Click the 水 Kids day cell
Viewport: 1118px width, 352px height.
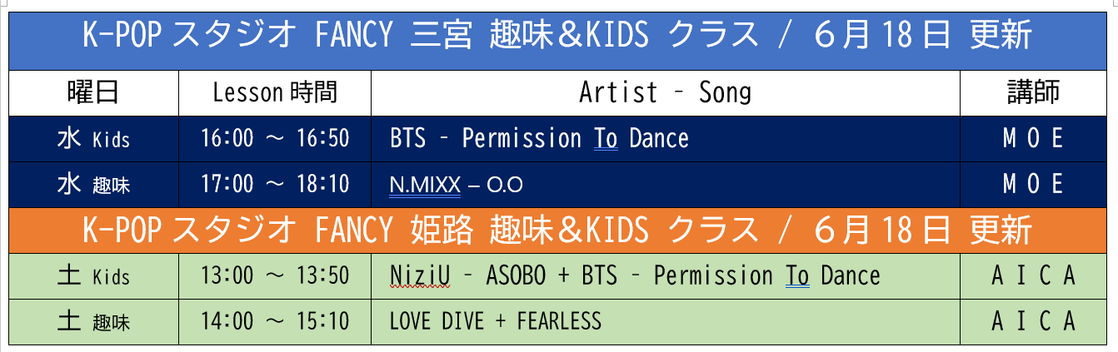pyautogui.click(x=93, y=138)
